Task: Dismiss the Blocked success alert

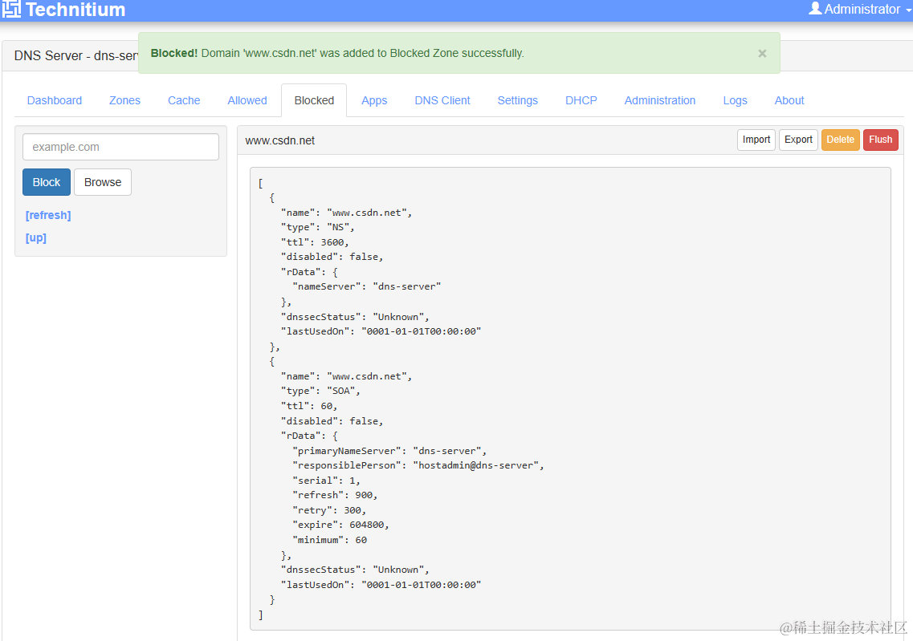Action: click(761, 54)
